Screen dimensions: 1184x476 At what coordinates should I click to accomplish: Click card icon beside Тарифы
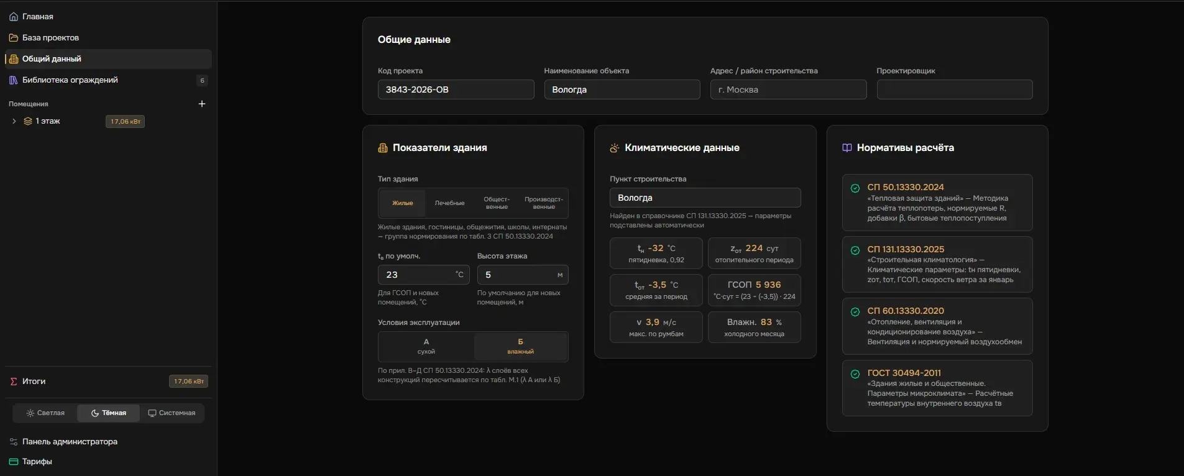14,462
